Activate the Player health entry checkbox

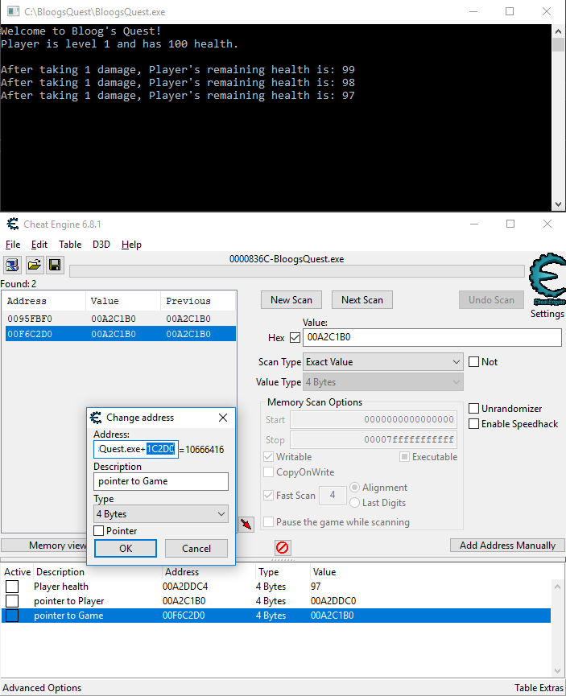[12, 587]
